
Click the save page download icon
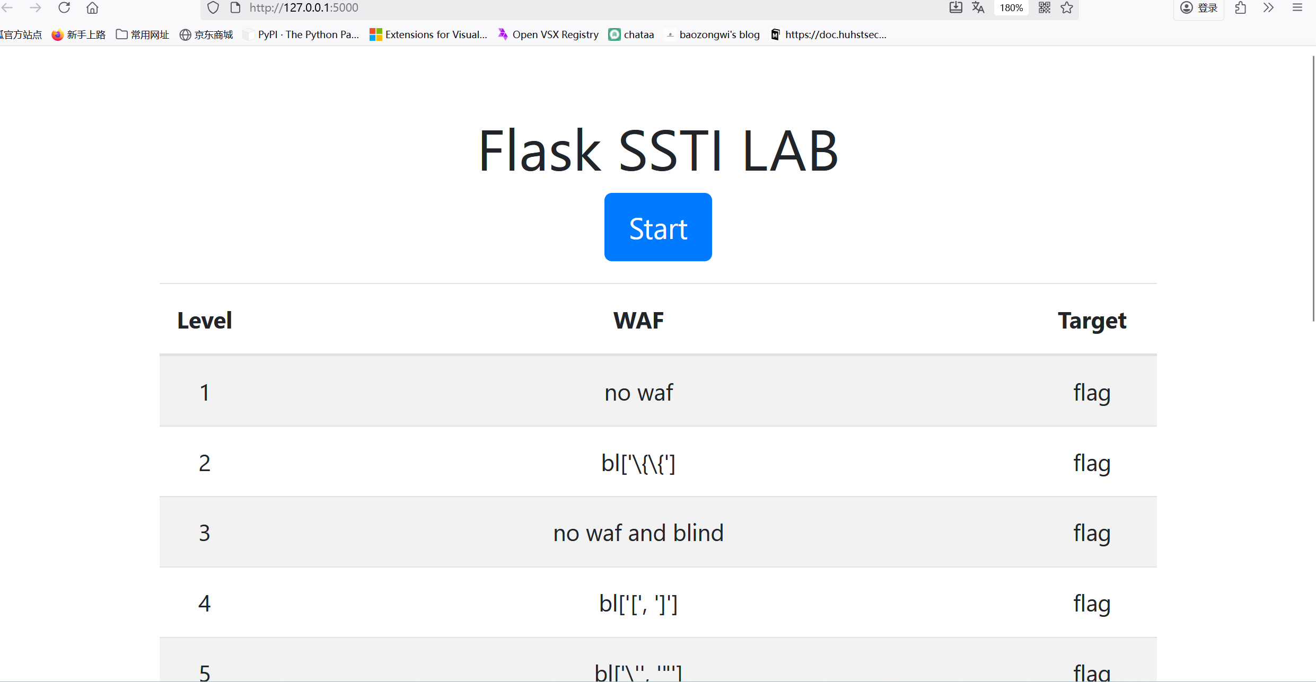coord(955,7)
